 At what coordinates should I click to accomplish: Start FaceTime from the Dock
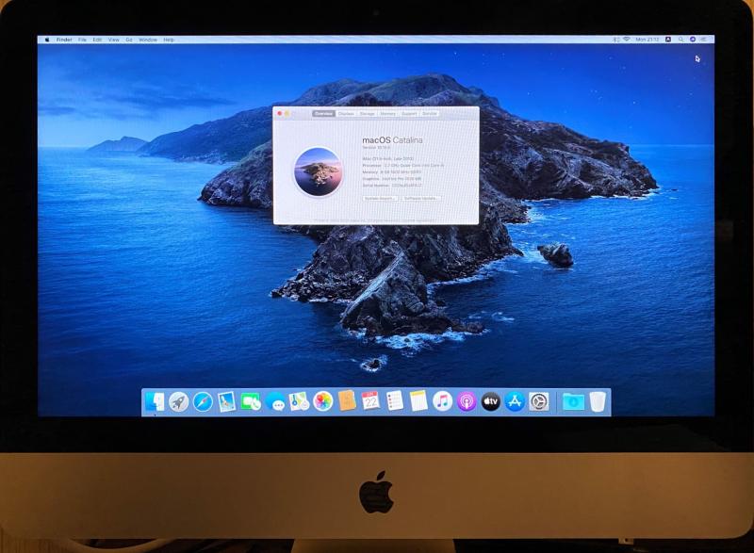click(251, 401)
